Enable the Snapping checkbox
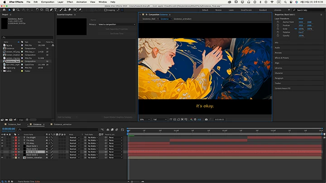326x183 pixels. [105, 10]
